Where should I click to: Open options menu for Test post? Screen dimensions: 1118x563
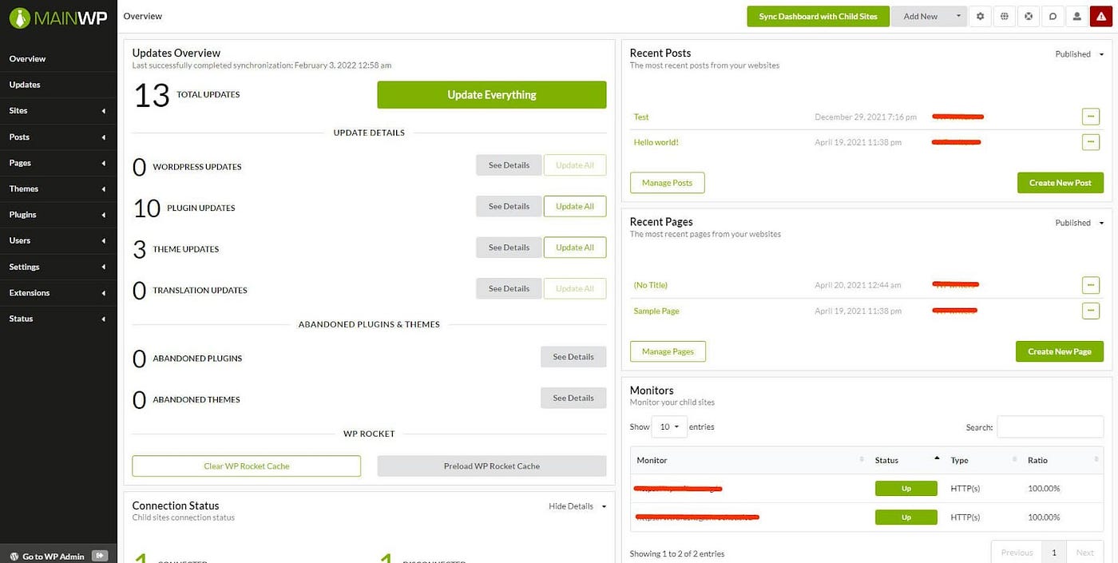pos(1091,117)
